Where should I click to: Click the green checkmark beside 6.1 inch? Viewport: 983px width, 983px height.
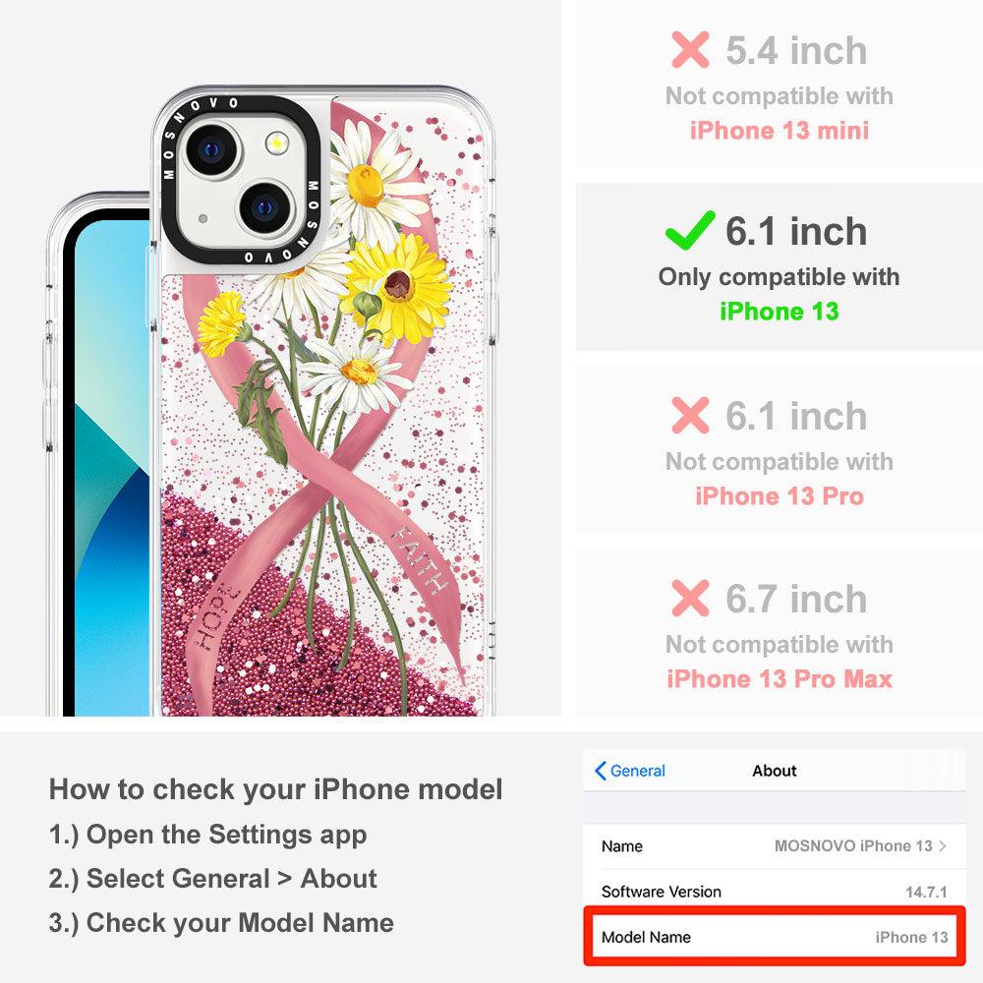pos(690,230)
